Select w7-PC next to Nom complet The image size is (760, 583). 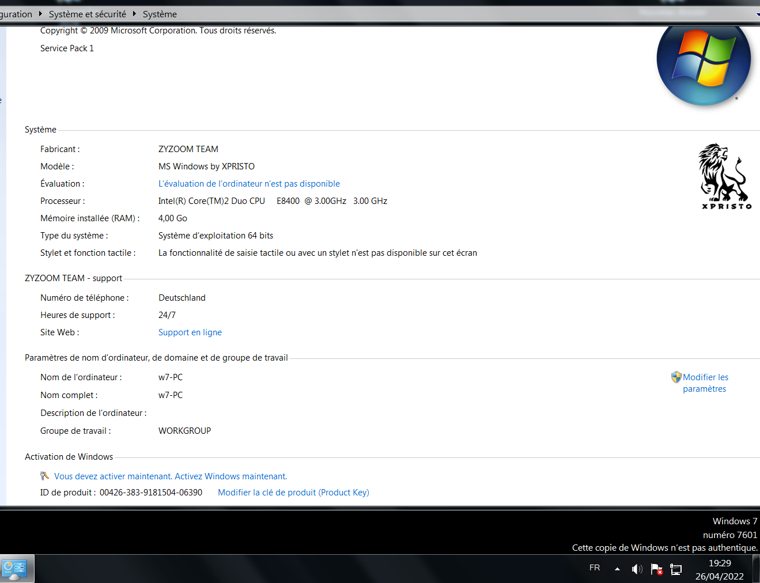point(171,395)
